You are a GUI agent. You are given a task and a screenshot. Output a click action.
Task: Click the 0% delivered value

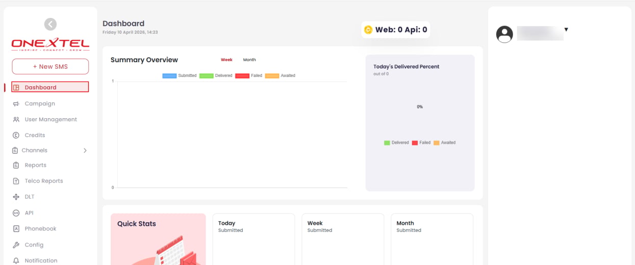coord(420,107)
